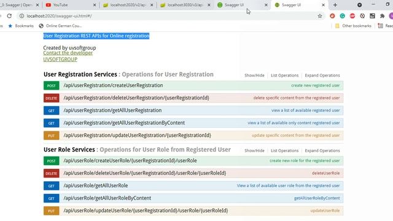Open the Online German Course bookmark
393x221 pixels.
tap(60, 26)
